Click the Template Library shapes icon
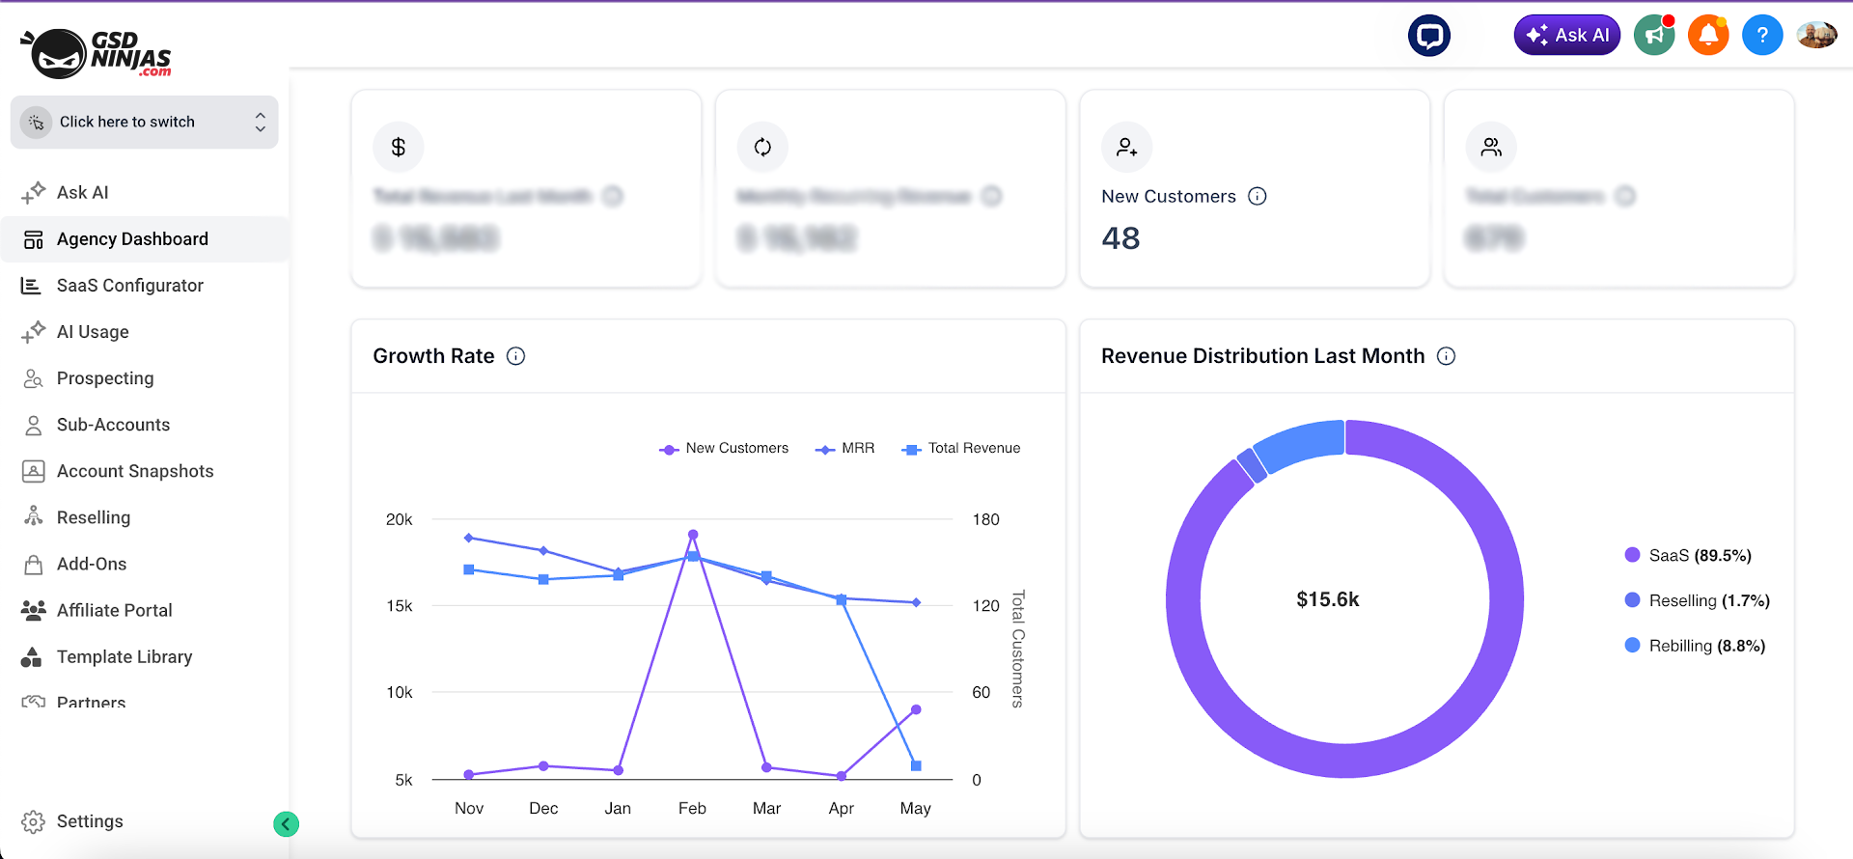This screenshot has width=1853, height=859. click(x=31, y=656)
